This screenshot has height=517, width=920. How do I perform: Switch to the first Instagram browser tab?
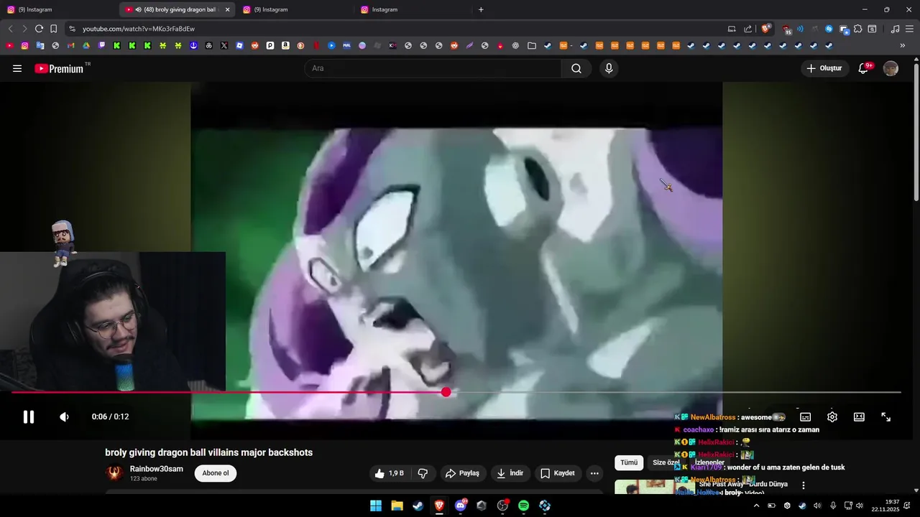(x=59, y=9)
